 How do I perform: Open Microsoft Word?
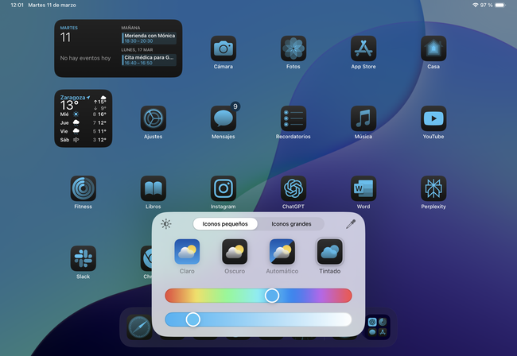363,188
